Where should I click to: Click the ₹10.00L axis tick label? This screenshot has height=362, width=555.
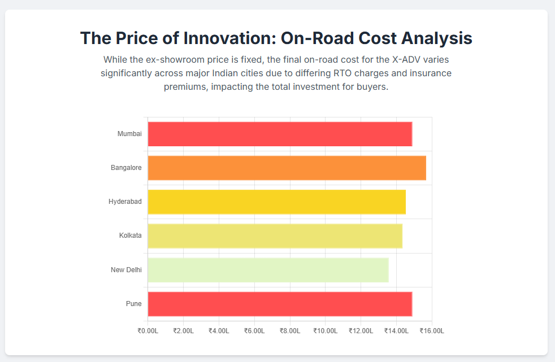click(x=326, y=330)
